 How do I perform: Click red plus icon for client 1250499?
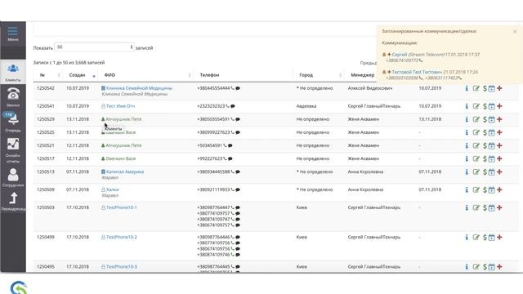coord(499,238)
